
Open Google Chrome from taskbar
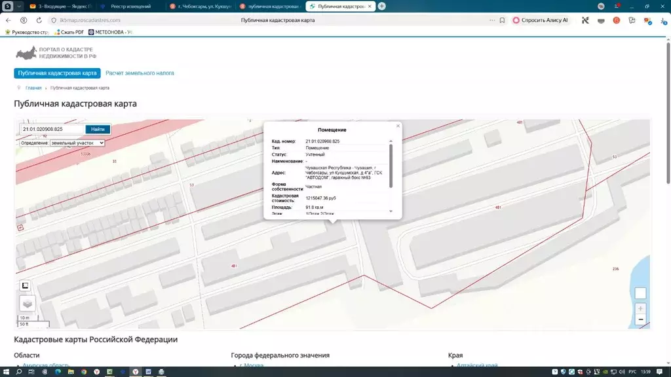pos(84,372)
